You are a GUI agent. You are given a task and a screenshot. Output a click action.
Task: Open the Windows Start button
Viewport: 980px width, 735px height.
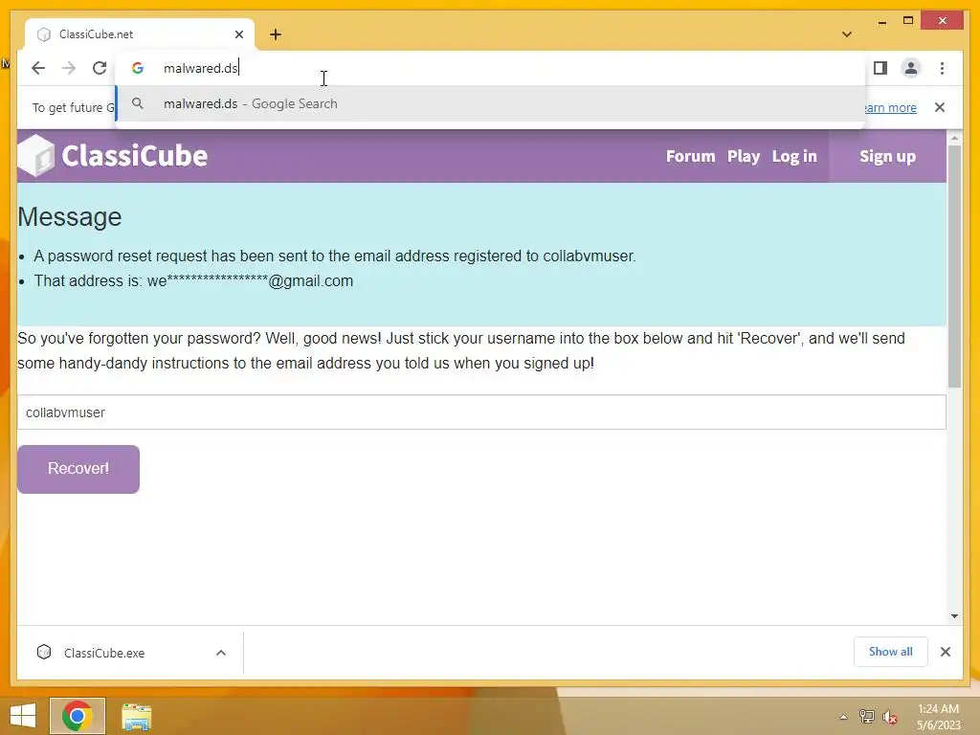coord(23,716)
